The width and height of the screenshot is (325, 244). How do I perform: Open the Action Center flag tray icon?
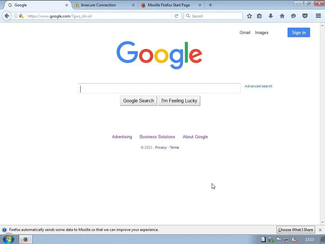coord(279,240)
